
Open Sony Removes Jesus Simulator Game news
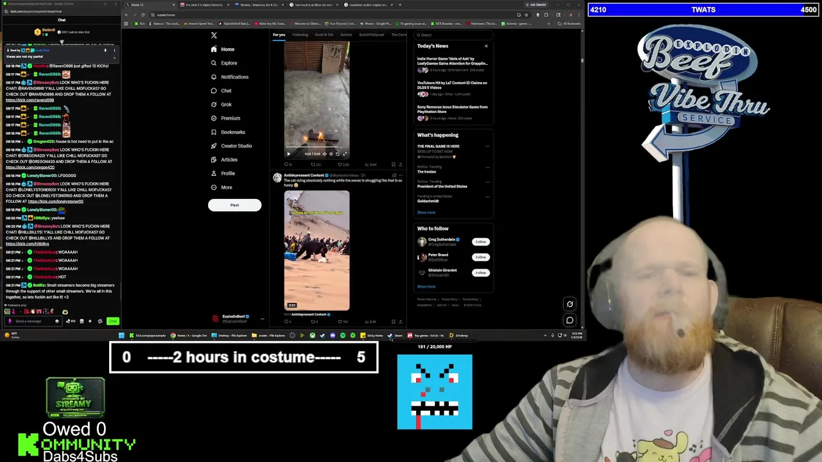coord(453,112)
